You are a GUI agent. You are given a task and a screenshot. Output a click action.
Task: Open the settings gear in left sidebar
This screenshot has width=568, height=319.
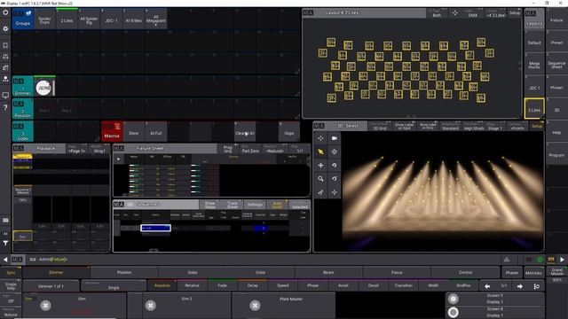(5, 28)
